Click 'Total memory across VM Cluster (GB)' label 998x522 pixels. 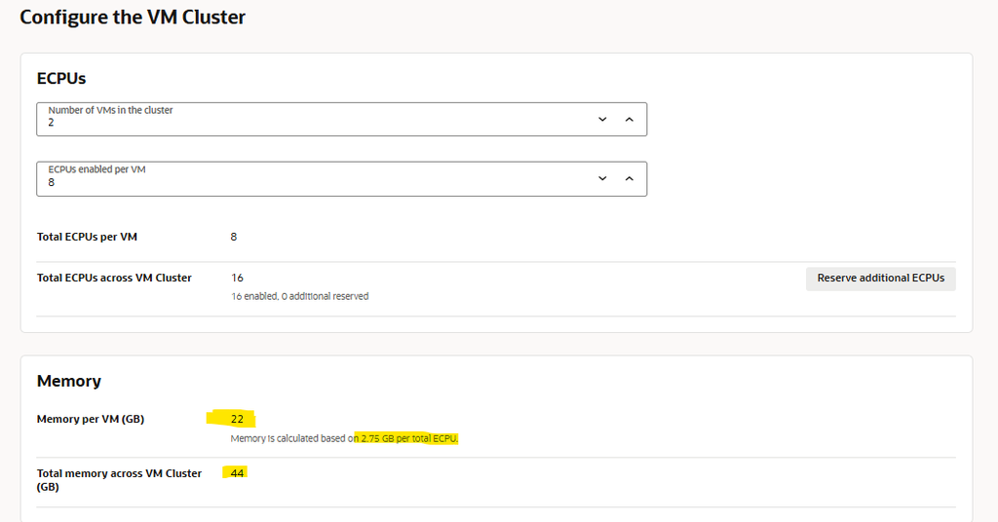point(119,480)
